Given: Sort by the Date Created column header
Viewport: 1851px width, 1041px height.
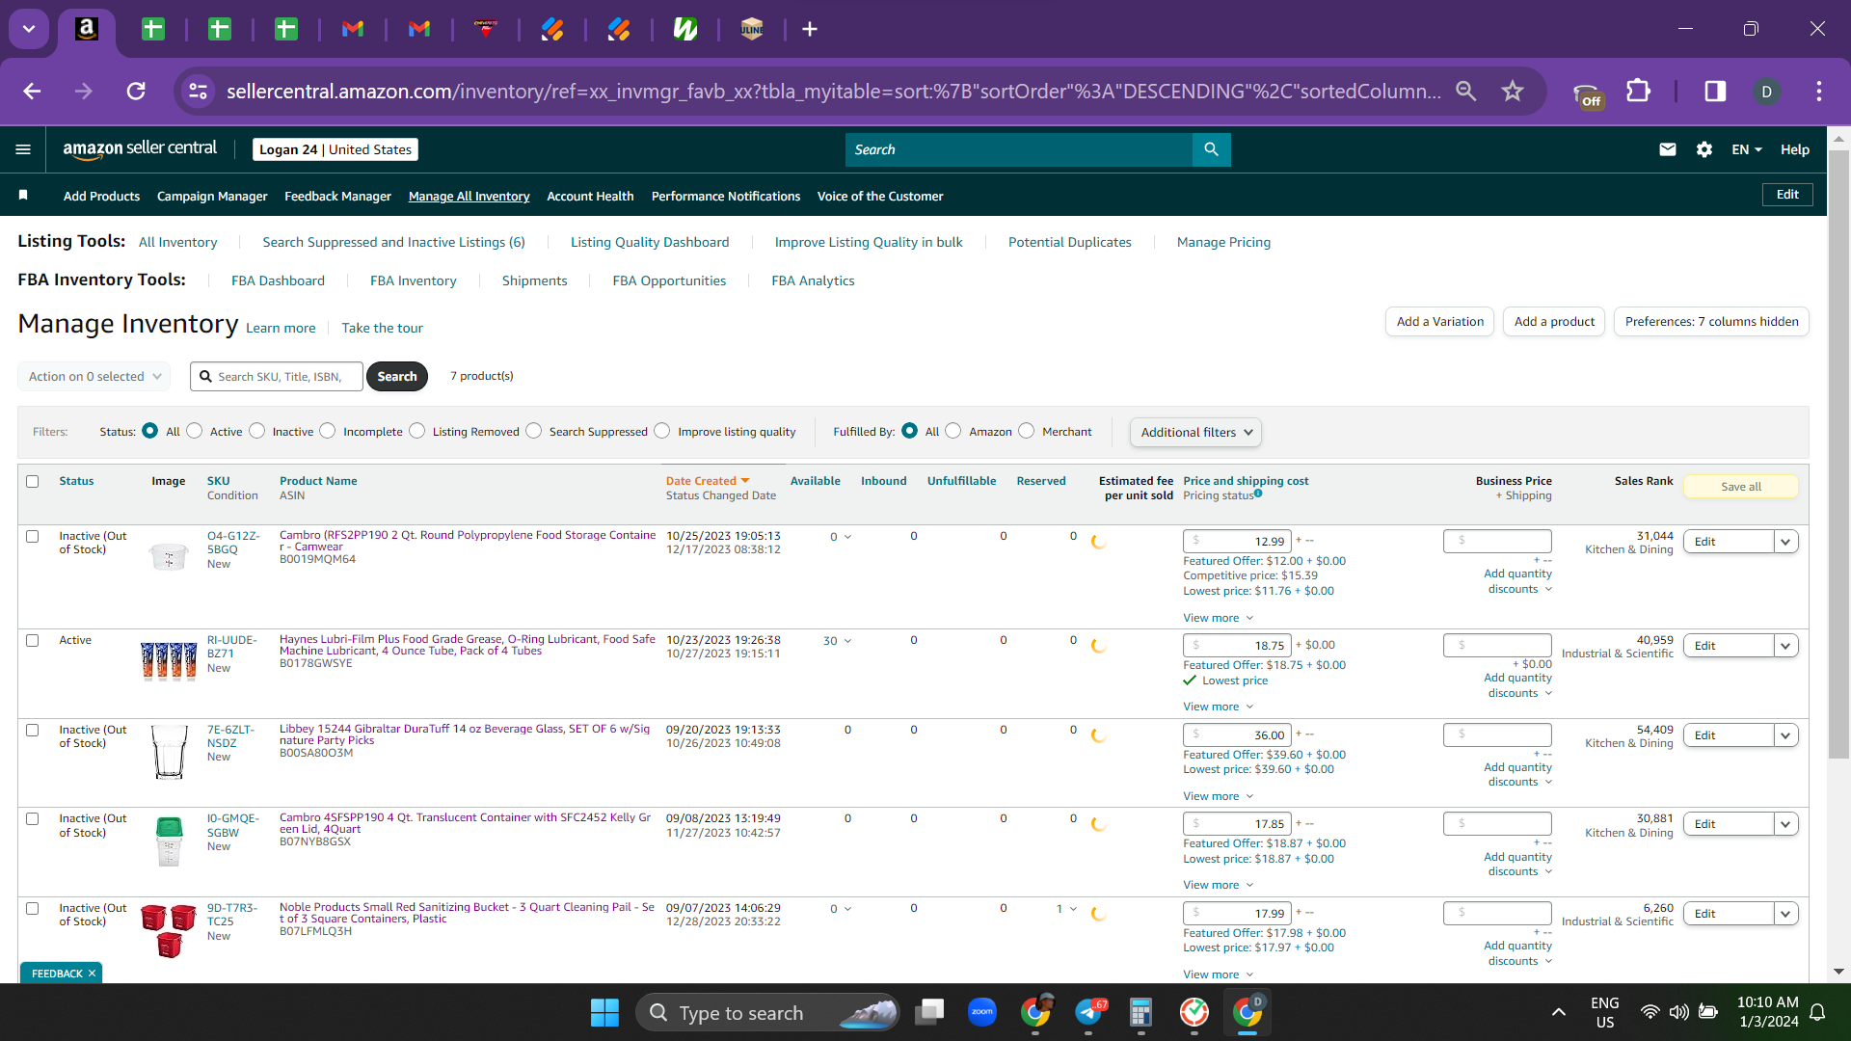Looking at the screenshot, I should click(701, 481).
